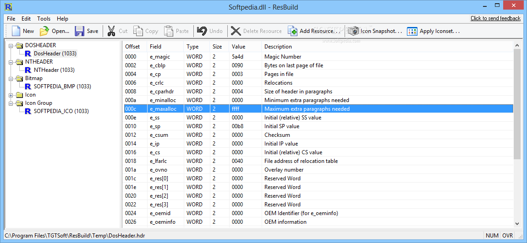Open the Tools menu

44,19
